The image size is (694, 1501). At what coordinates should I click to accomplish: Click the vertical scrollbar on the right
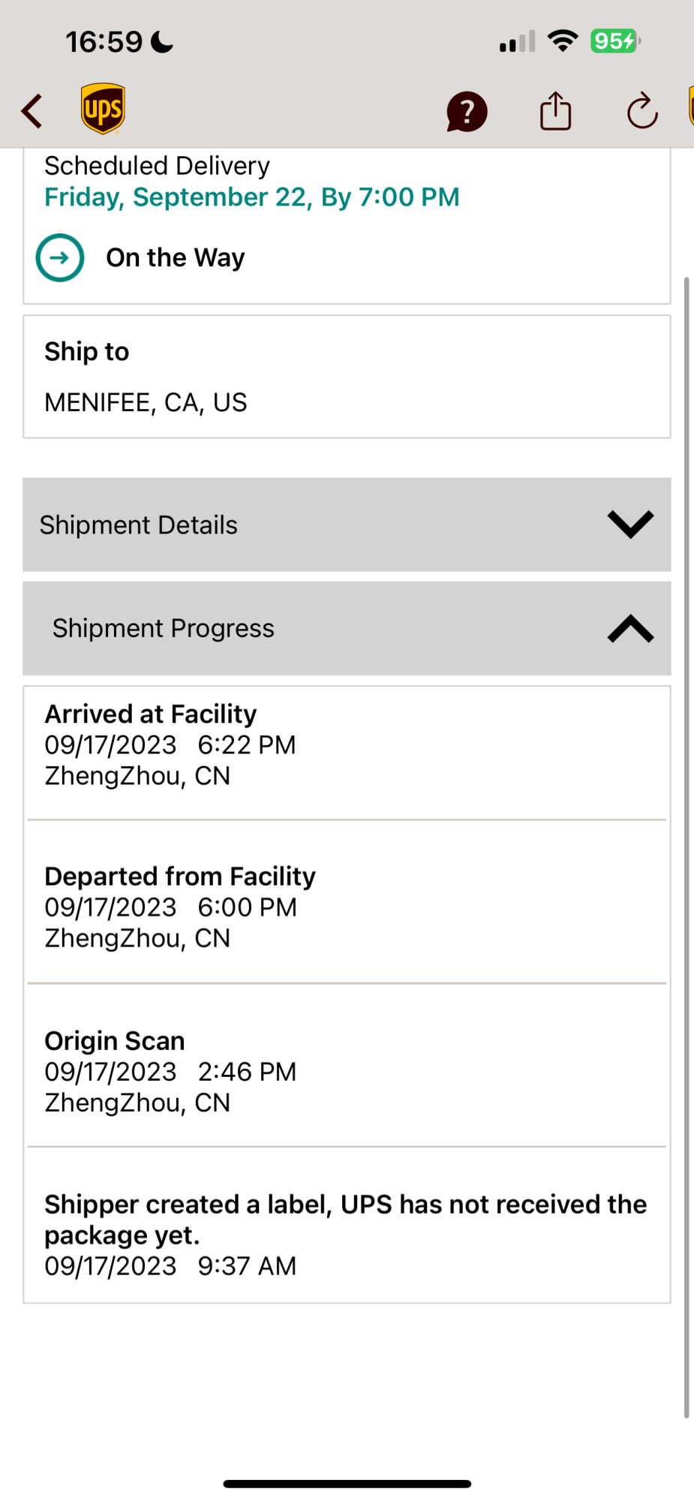(x=686, y=847)
